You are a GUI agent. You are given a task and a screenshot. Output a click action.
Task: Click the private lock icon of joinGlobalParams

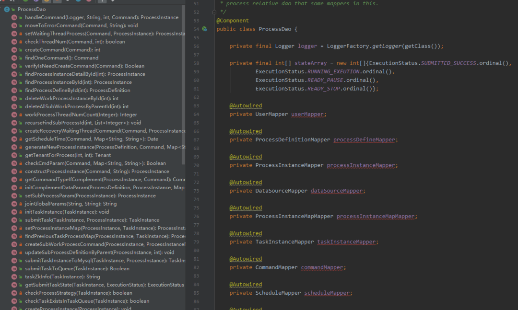click(21, 204)
